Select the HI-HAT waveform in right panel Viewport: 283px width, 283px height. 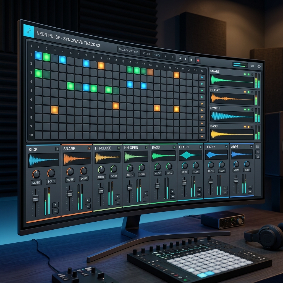click(232, 99)
